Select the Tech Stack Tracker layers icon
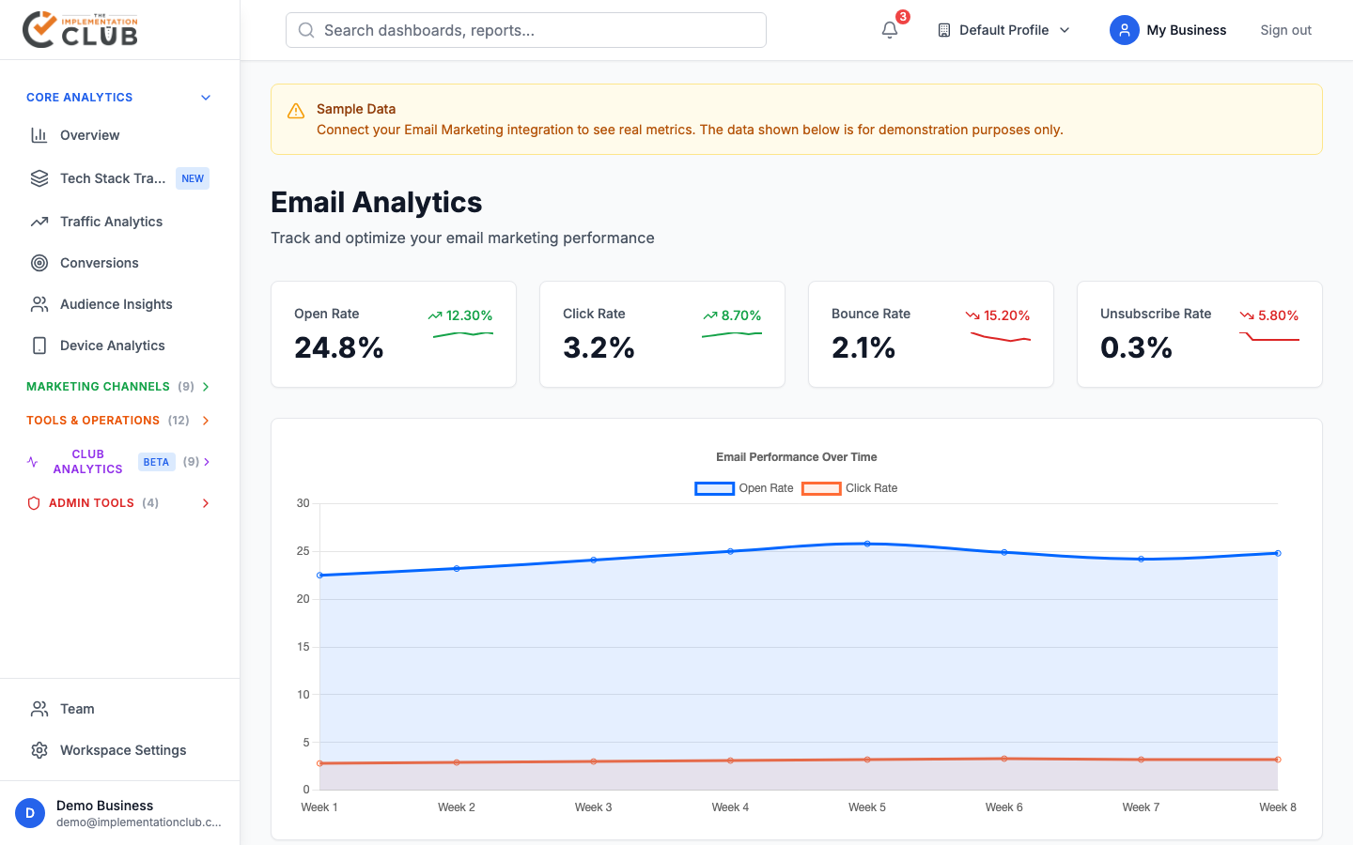1353x845 pixels. [39, 178]
